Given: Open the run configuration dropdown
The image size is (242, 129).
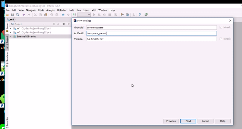Looking at the screenshot, I should click(84, 15).
